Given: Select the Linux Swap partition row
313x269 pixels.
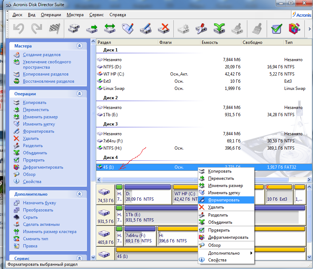Looking at the screenshot, I should tap(204, 88).
